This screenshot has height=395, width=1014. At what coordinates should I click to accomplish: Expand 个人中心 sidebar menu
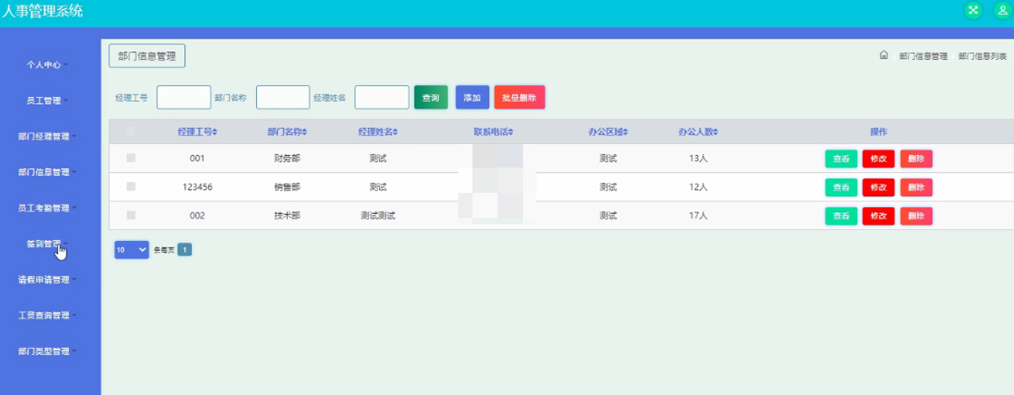pos(48,64)
